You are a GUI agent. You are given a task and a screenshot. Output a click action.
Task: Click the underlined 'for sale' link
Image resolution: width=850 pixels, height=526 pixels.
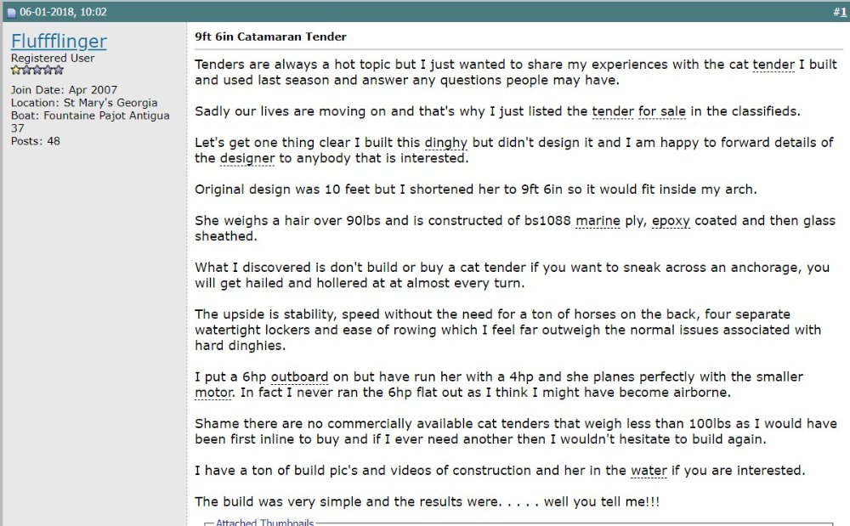[662, 111]
